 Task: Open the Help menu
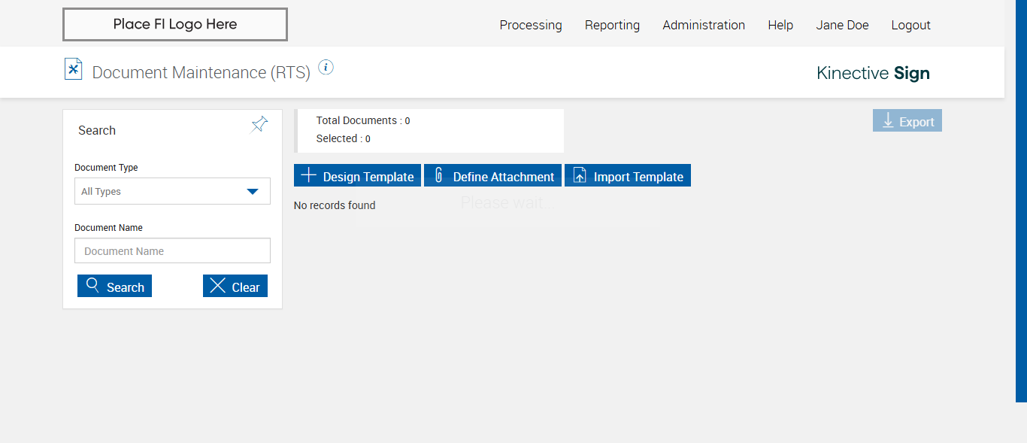pyautogui.click(x=780, y=25)
